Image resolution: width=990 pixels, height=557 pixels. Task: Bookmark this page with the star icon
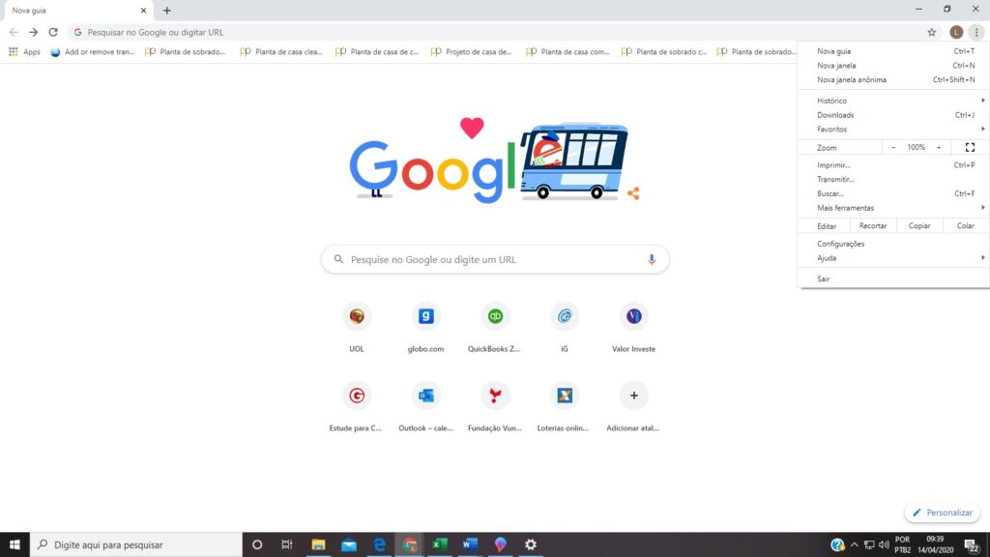pyautogui.click(x=931, y=32)
